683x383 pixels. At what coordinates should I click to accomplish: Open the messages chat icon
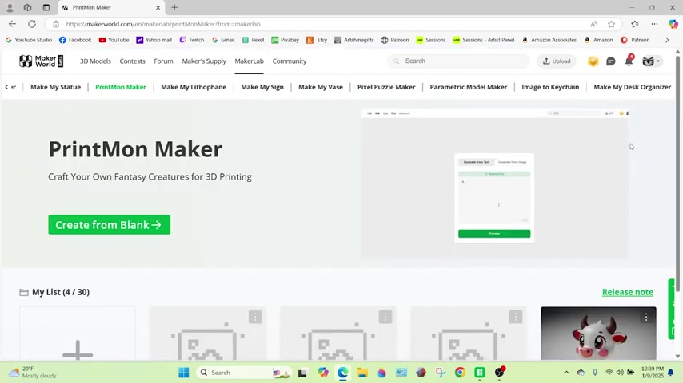coord(611,61)
